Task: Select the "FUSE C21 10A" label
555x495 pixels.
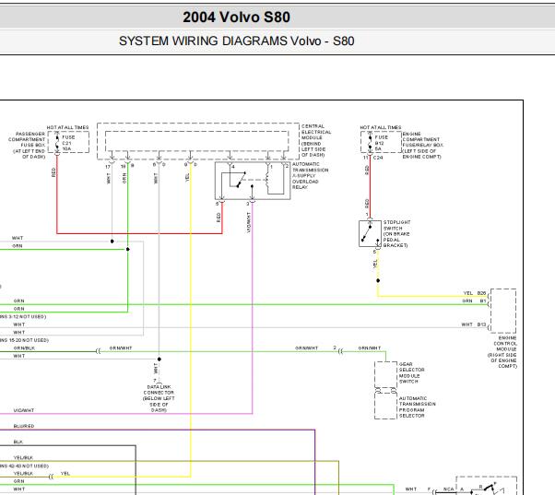Action: tap(68, 143)
